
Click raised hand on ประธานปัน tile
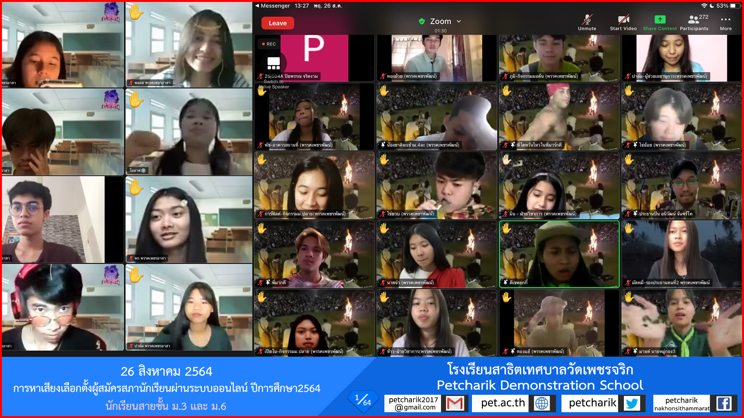click(629, 159)
